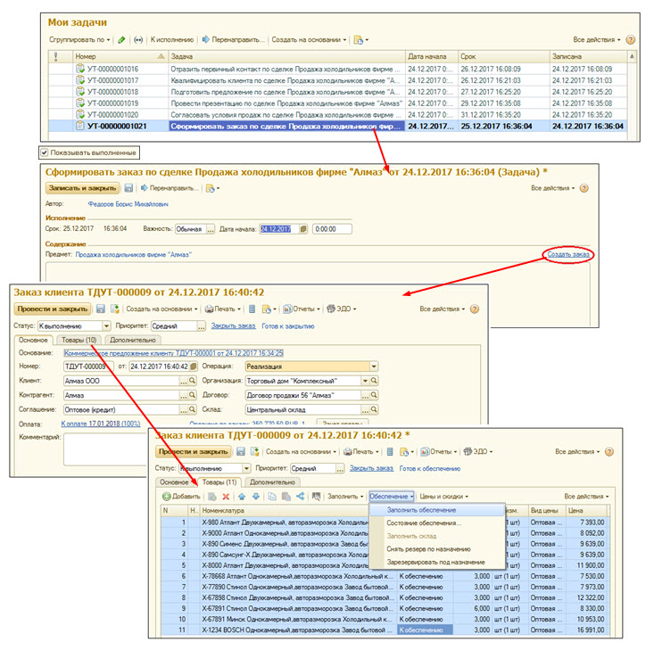Click Провести и закрыть in Товары (10) window

tap(53, 309)
